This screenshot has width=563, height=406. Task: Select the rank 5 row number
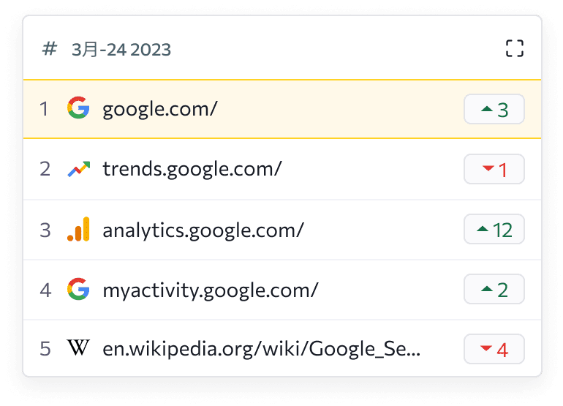(45, 349)
